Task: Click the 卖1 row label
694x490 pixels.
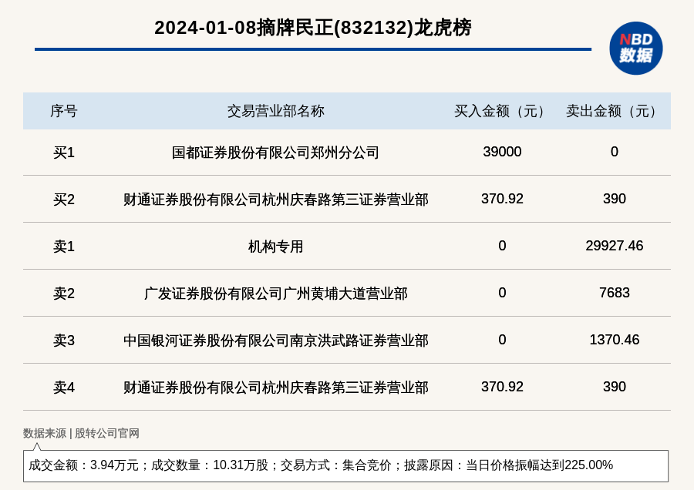Action: click(64, 246)
